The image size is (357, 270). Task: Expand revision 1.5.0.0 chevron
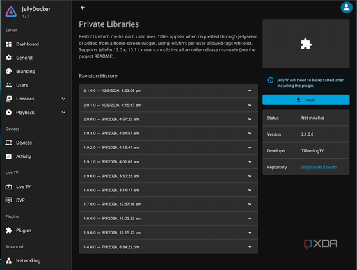click(250, 233)
